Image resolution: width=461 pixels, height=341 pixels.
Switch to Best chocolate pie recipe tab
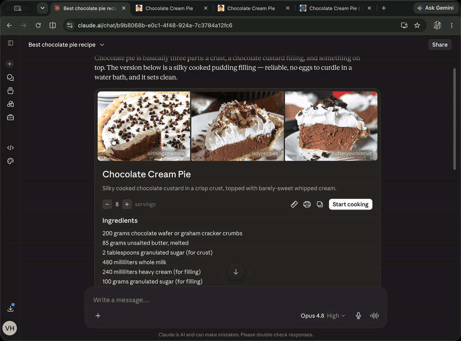tap(90, 8)
